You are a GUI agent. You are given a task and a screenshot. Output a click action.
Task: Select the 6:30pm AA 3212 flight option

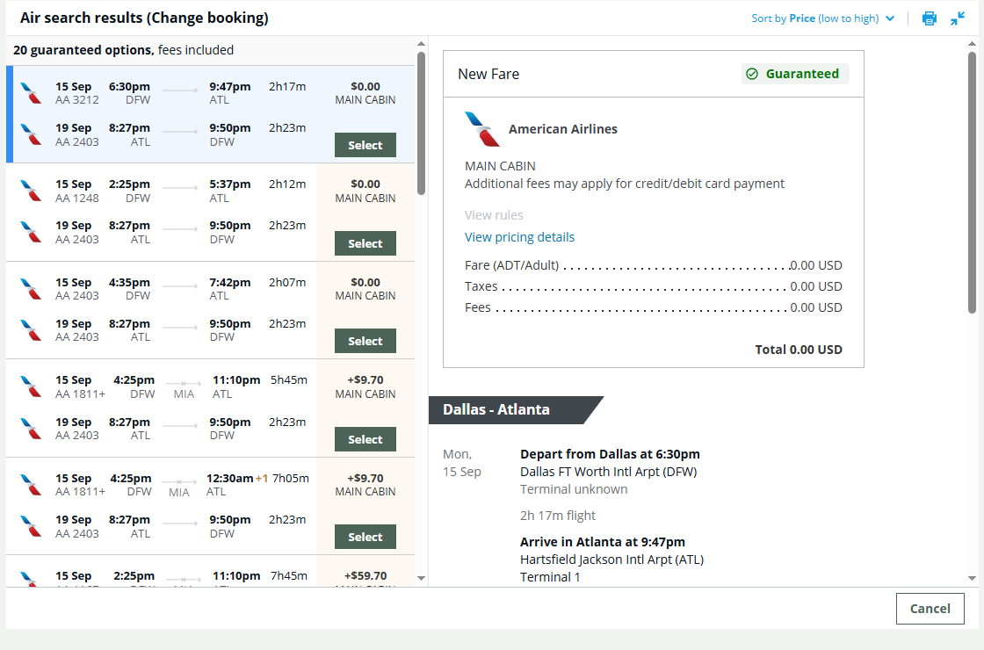(x=365, y=145)
